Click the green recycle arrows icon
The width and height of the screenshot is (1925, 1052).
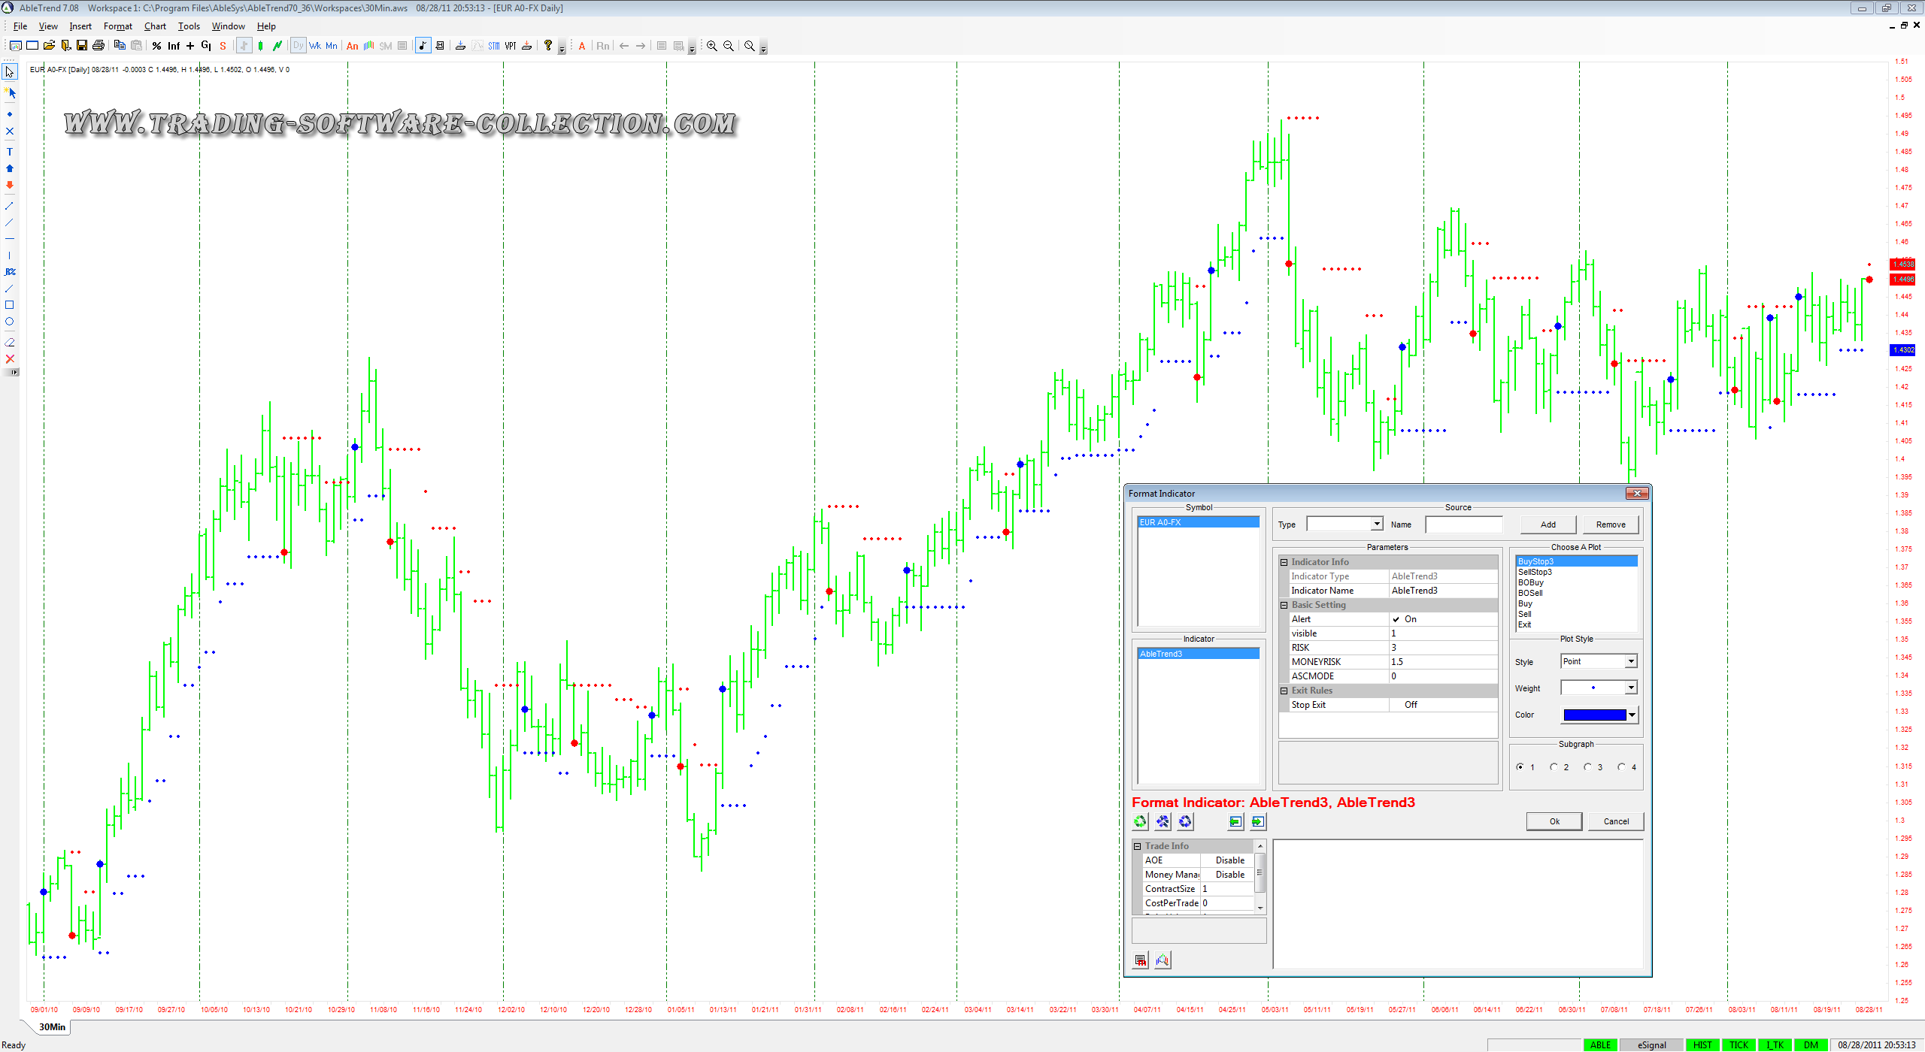(x=1141, y=822)
